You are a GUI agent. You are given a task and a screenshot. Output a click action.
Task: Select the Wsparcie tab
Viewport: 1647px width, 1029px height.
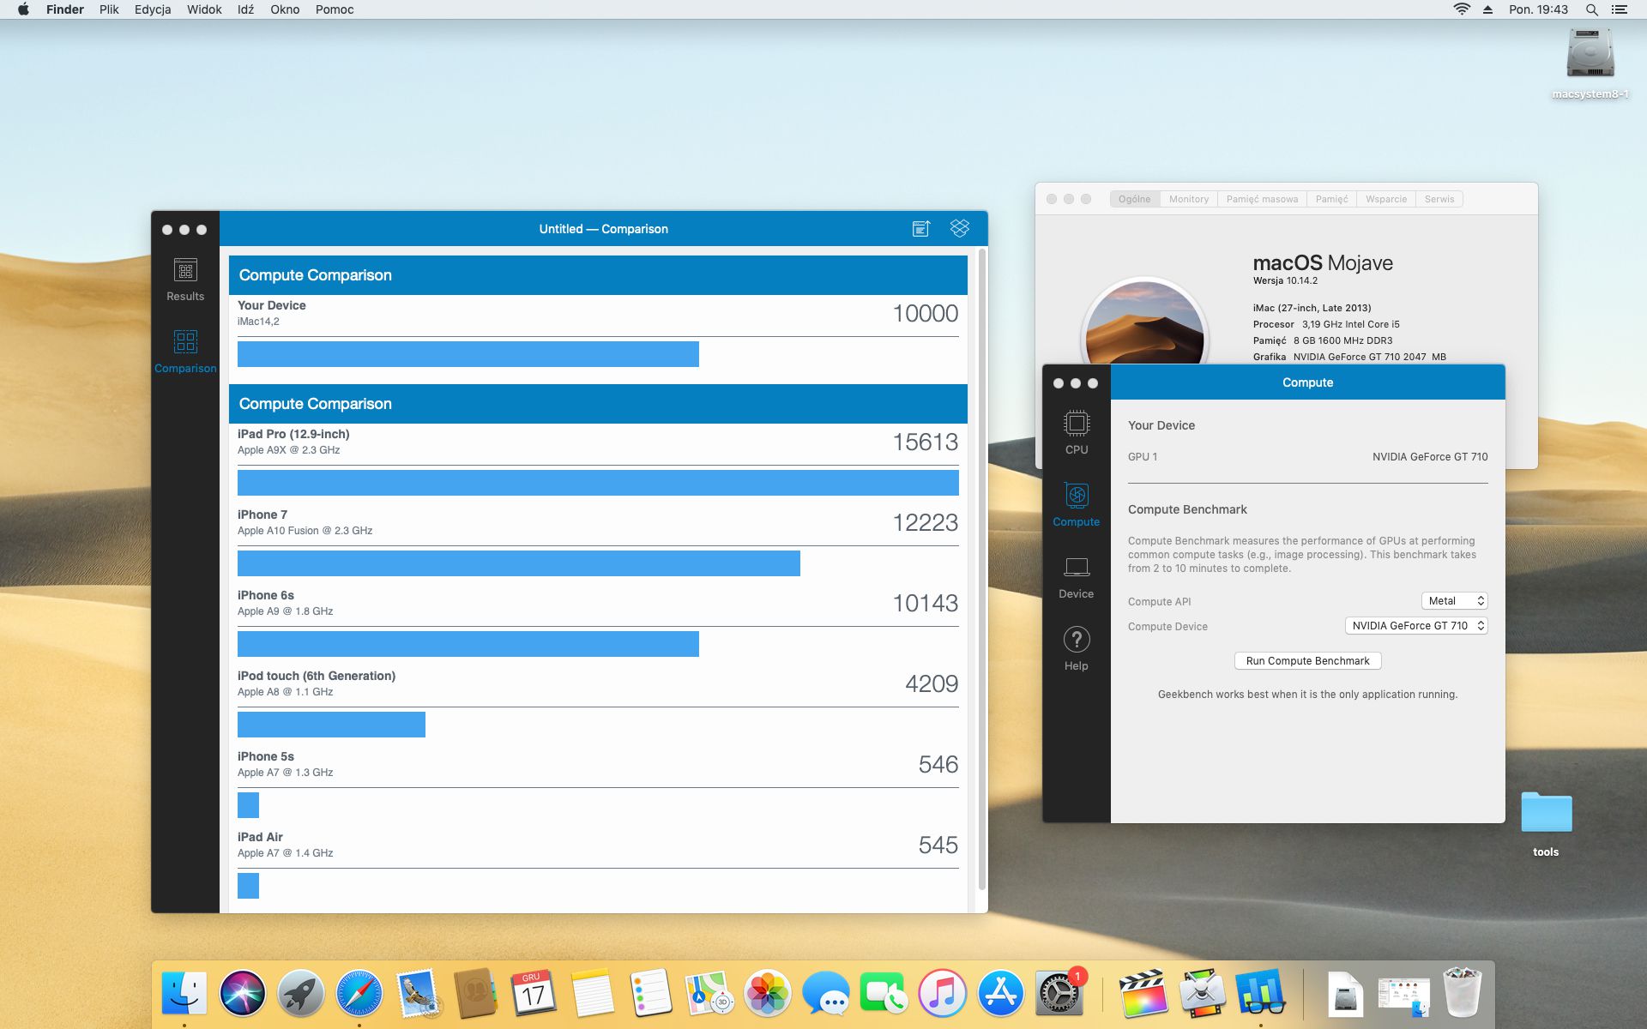[x=1385, y=199]
